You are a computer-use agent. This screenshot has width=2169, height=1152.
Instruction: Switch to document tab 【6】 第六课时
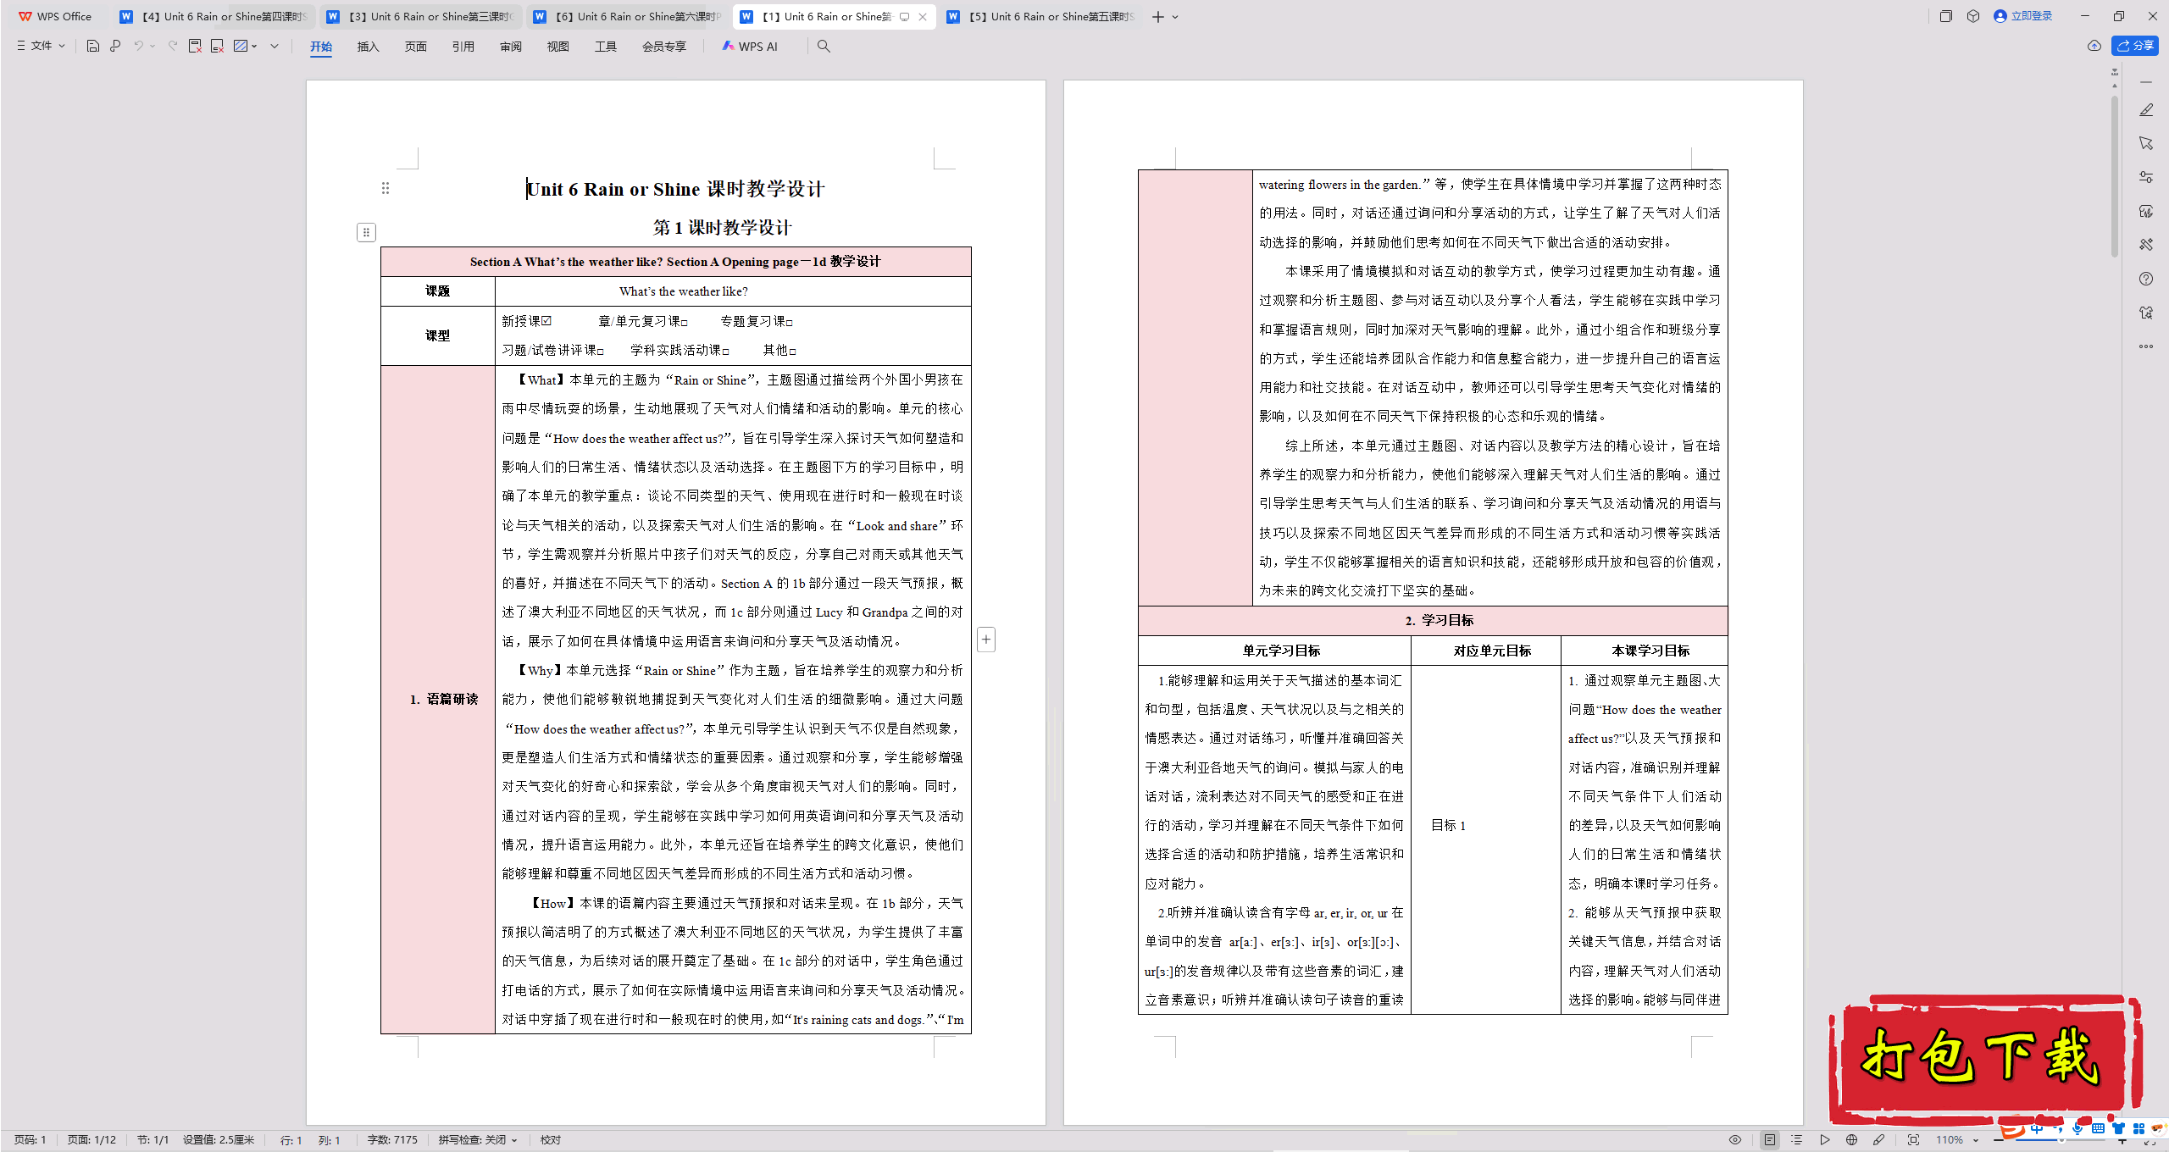[x=627, y=17]
